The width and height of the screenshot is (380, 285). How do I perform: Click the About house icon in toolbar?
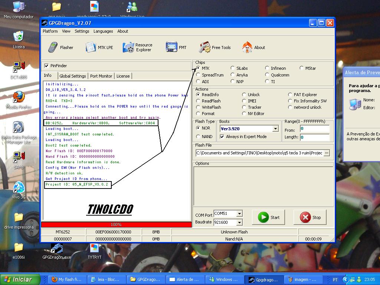tap(247, 47)
